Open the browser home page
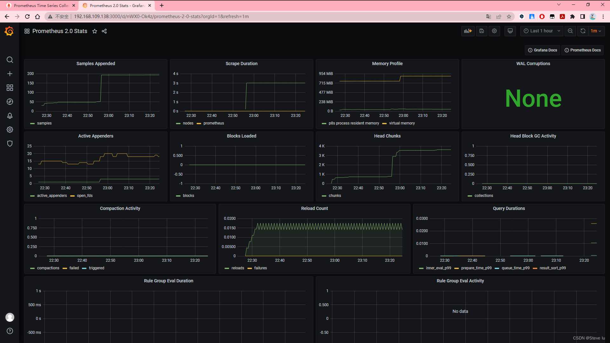The width and height of the screenshot is (610, 343). point(37,17)
